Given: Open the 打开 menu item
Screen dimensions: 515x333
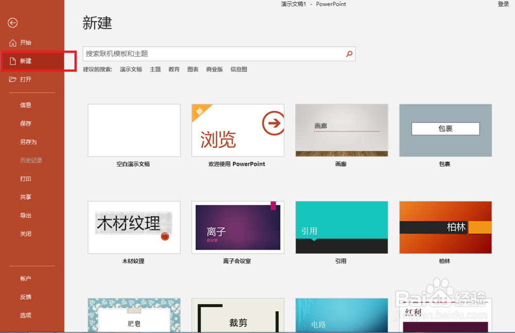Looking at the screenshot, I should pos(26,79).
